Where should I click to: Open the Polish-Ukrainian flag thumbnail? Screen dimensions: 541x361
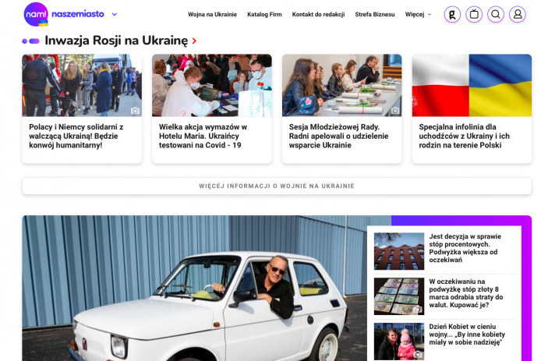(472, 85)
